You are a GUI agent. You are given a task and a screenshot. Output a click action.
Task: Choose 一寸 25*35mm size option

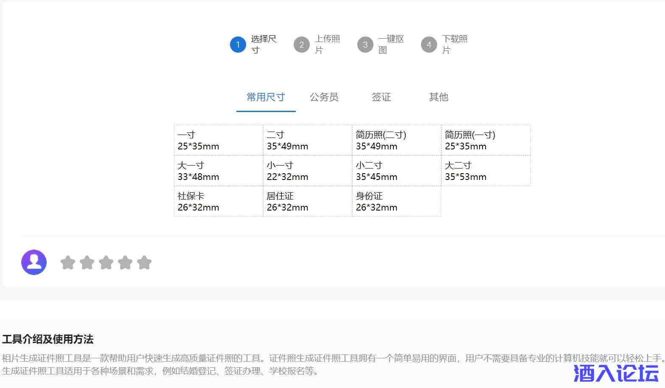219,141
